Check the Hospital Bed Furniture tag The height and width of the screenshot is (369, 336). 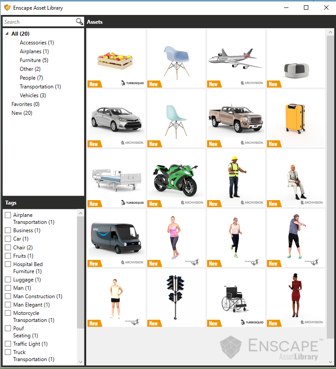coord(8,264)
